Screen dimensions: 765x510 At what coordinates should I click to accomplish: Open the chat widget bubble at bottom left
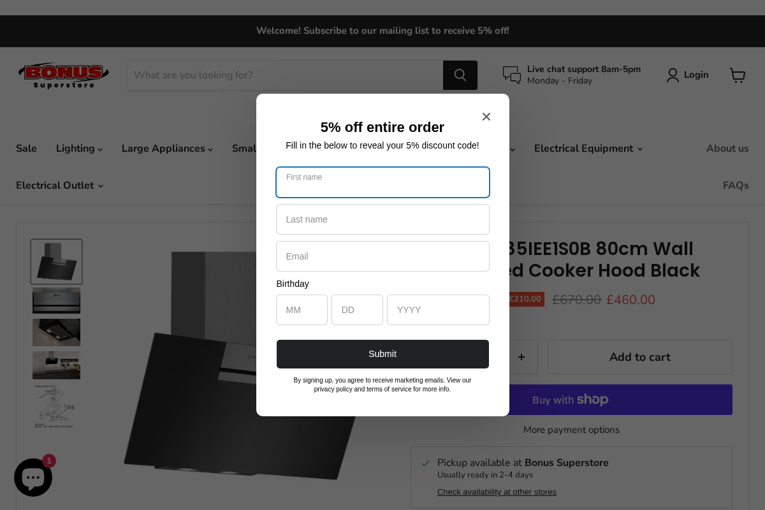pos(33,477)
